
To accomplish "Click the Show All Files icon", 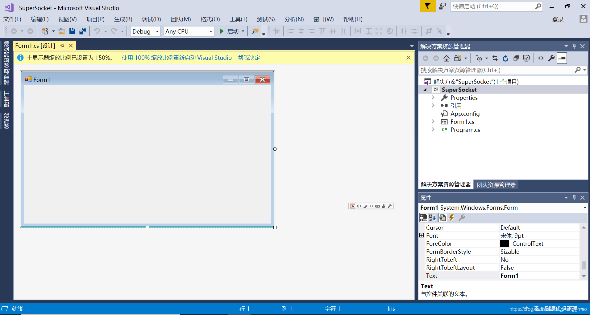I will (526, 58).
